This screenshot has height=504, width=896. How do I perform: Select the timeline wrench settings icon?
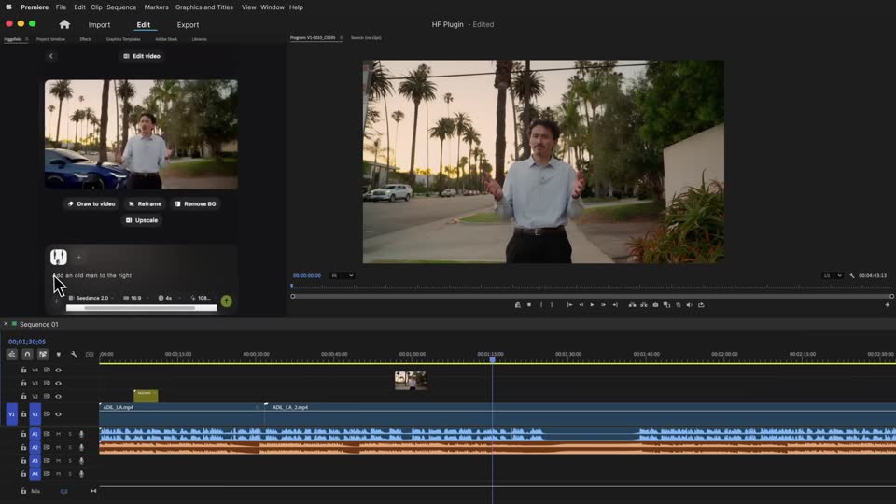coord(75,355)
